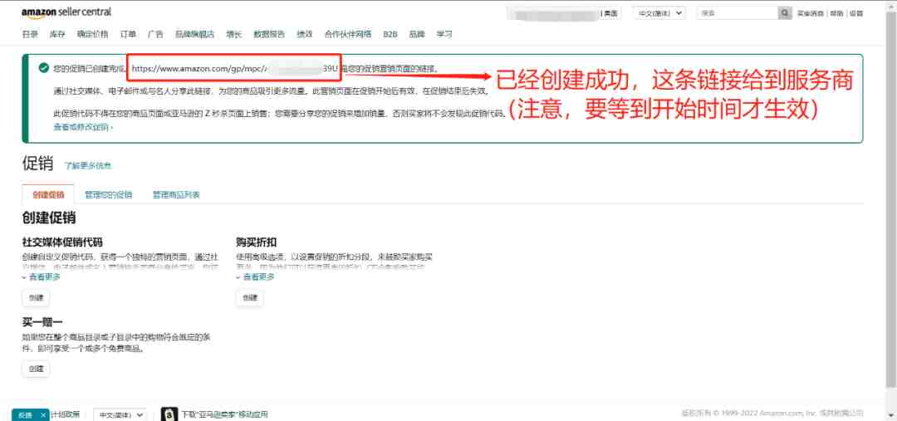The image size is (897, 421).
Task: Click the magnifier search button in header
Action: (785, 13)
